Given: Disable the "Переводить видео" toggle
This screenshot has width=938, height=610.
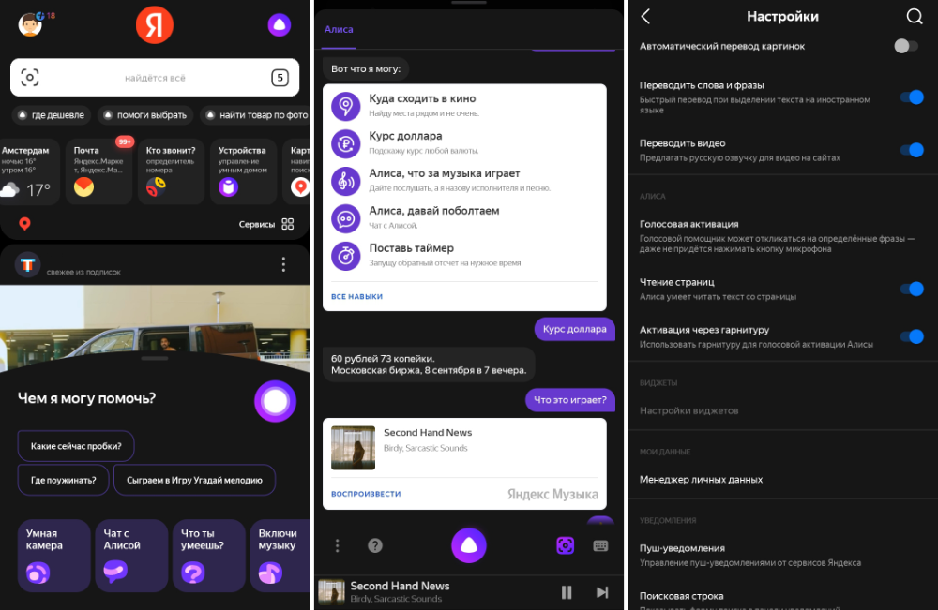Looking at the screenshot, I should 913,150.
